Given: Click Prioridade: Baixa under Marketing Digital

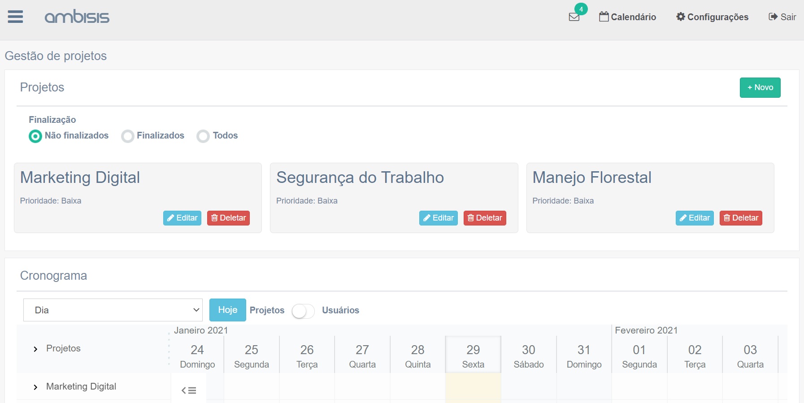Looking at the screenshot, I should click(x=51, y=201).
